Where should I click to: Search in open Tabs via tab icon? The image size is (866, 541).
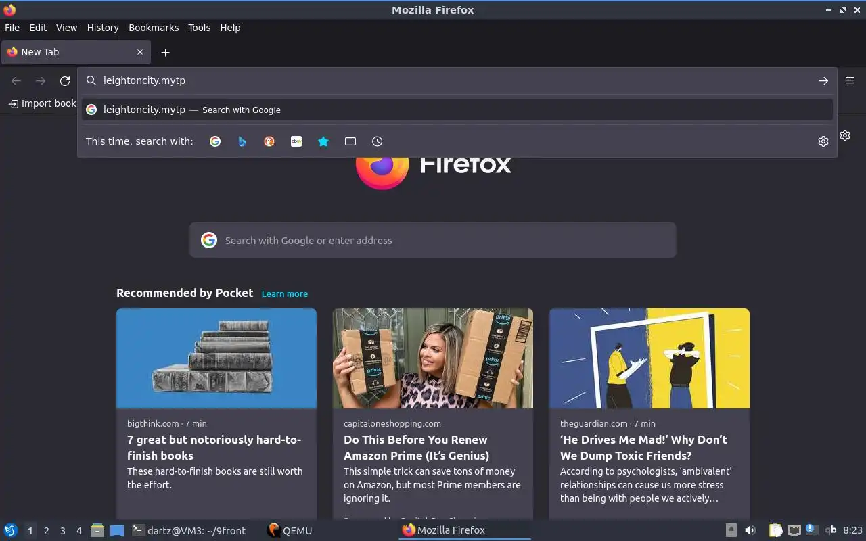click(x=350, y=141)
